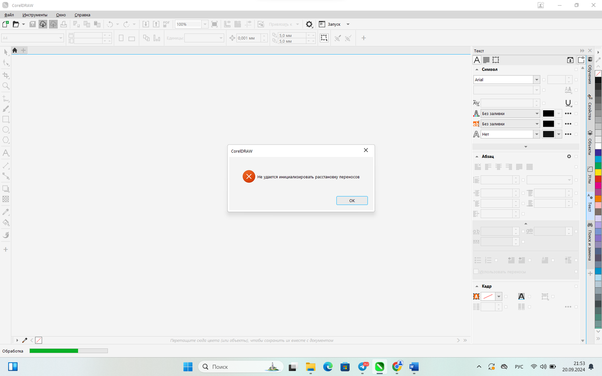Toggle the checkbox in the Абзац header row

[x=576, y=156]
